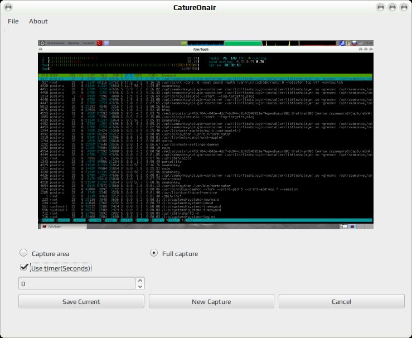Open the window menu icon in title bar
Image resolution: width=412 pixels, height=338 pixels.
point(8,7)
